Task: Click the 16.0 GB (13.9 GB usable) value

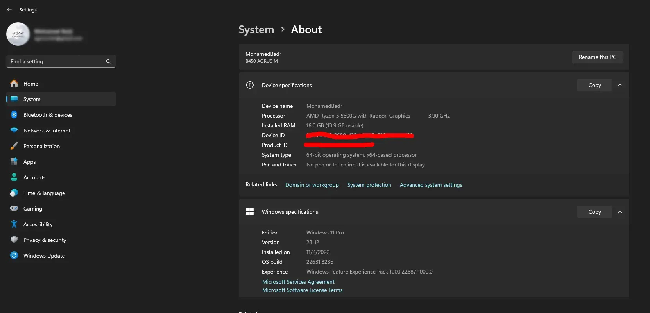Action: click(335, 125)
